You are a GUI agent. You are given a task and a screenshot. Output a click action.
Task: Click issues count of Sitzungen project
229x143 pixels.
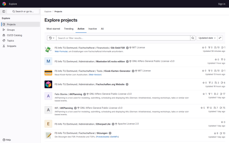[x=223, y=133]
